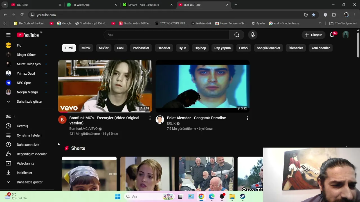Play the Polat Alemdar video thumbnail
Screen dimensions: 360x202
[202, 86]
